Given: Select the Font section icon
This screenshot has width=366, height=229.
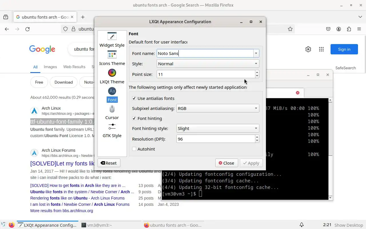Looking at the screenshot, I should click(112, 91).
